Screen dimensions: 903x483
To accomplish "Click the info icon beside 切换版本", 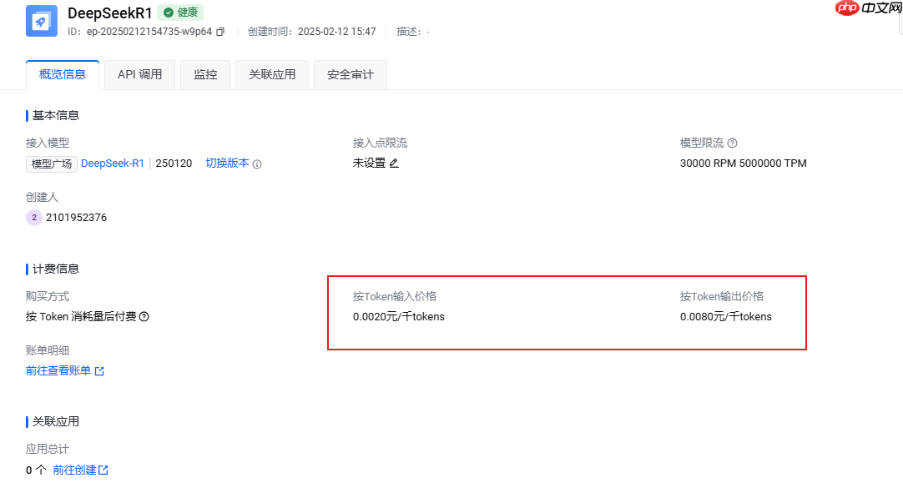I will click(x=256, y=164).
